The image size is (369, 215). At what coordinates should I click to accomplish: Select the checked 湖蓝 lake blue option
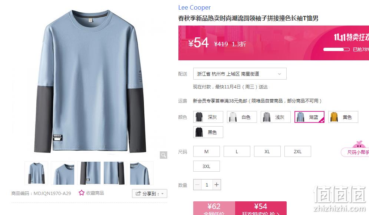(309, 117)
